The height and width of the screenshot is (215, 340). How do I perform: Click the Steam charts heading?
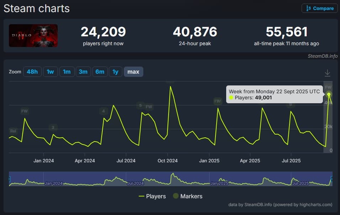37,9
